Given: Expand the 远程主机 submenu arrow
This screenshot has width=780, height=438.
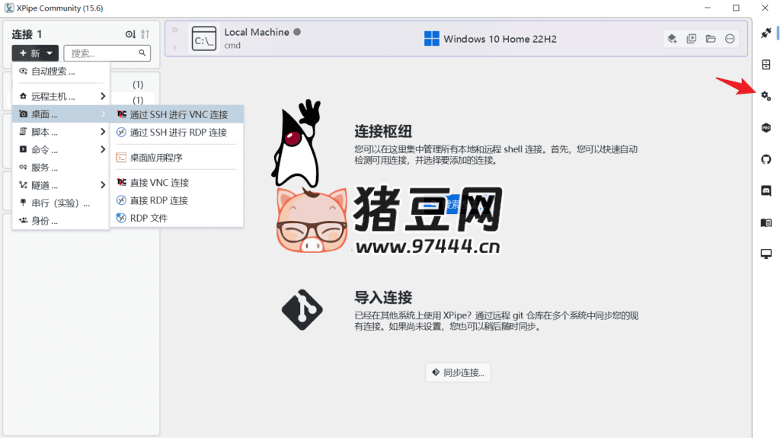Looking at the screenshot, I should (x=103, y=96).
